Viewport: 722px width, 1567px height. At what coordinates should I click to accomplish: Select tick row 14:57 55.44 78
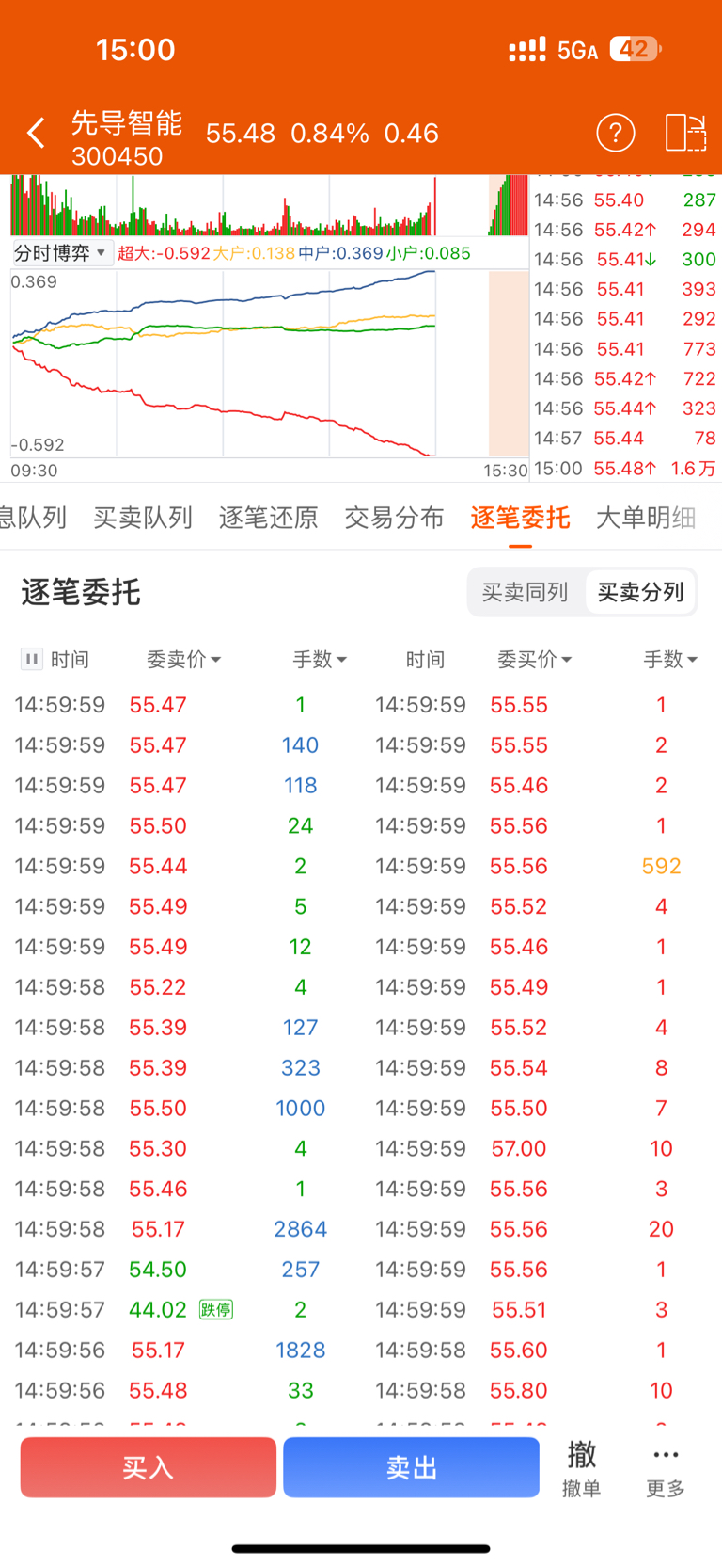coord(624,438)
